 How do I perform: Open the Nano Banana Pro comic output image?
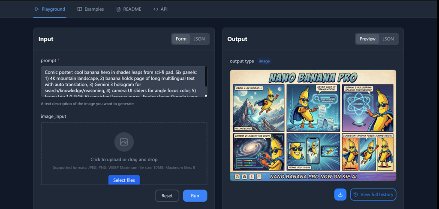click(x=313, y=125)
